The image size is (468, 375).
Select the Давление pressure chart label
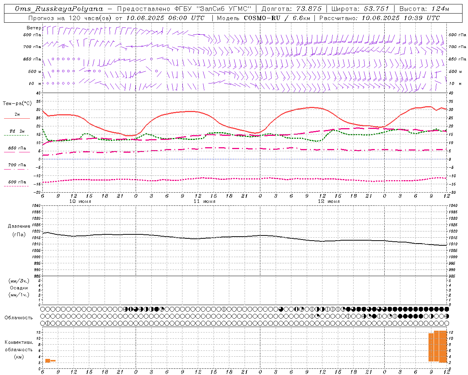(x=19, y=226)
